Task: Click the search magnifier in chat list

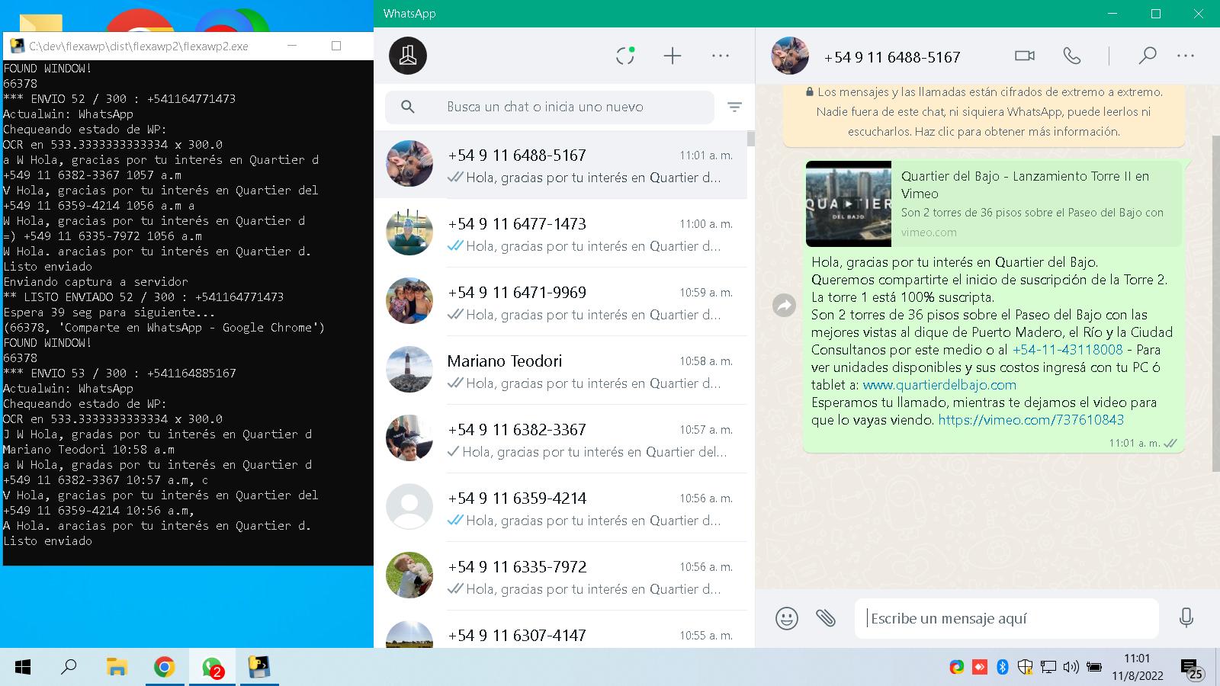Action: [408, 107]
